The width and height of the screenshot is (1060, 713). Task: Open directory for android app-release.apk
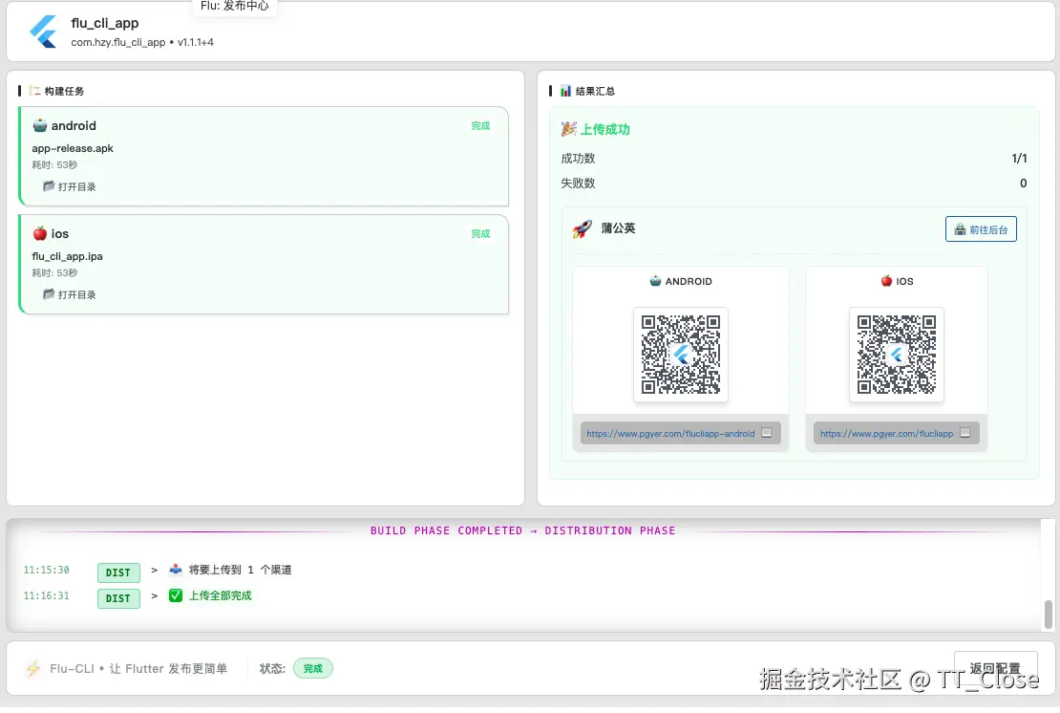[70, 186]
